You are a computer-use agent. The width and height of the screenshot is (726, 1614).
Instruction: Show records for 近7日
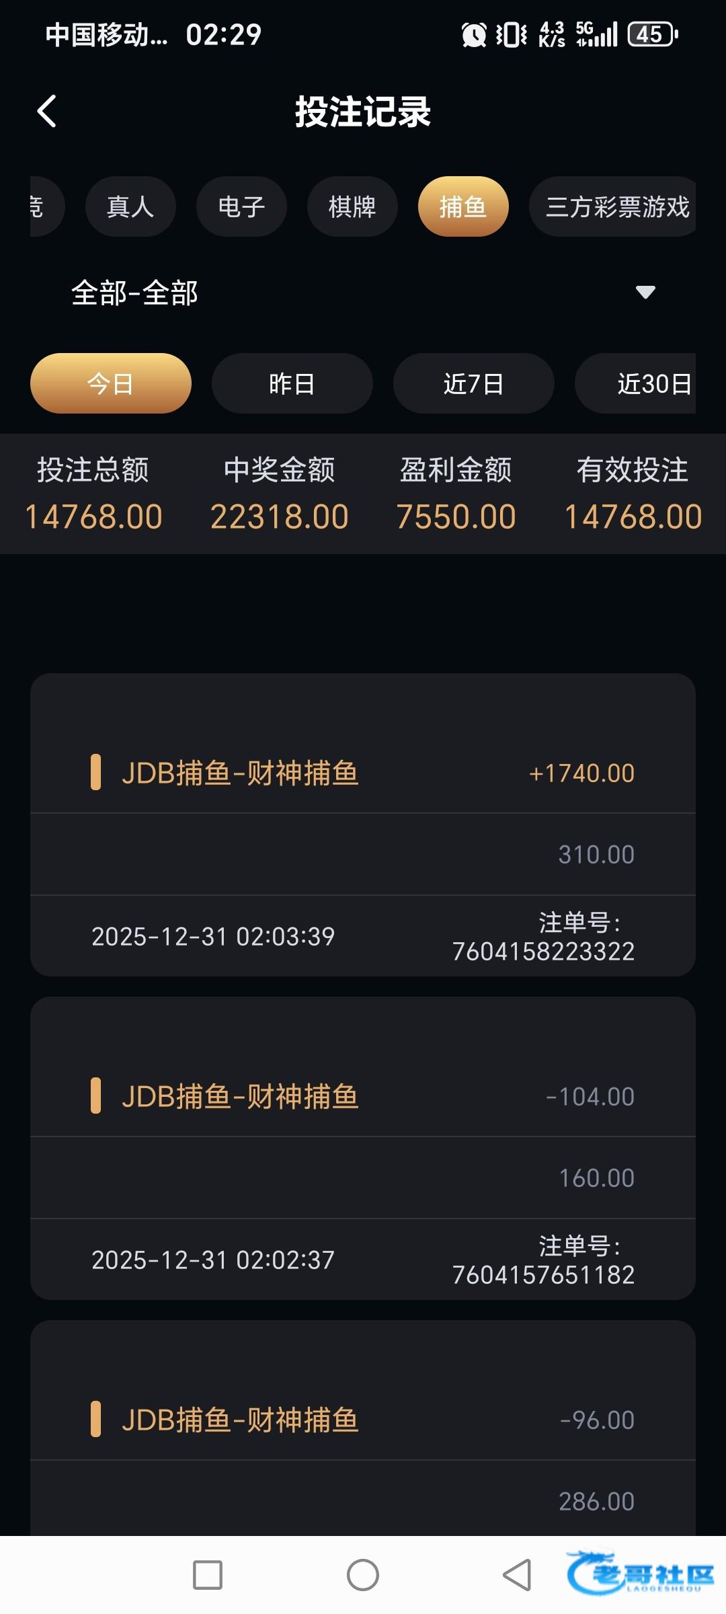474,383
